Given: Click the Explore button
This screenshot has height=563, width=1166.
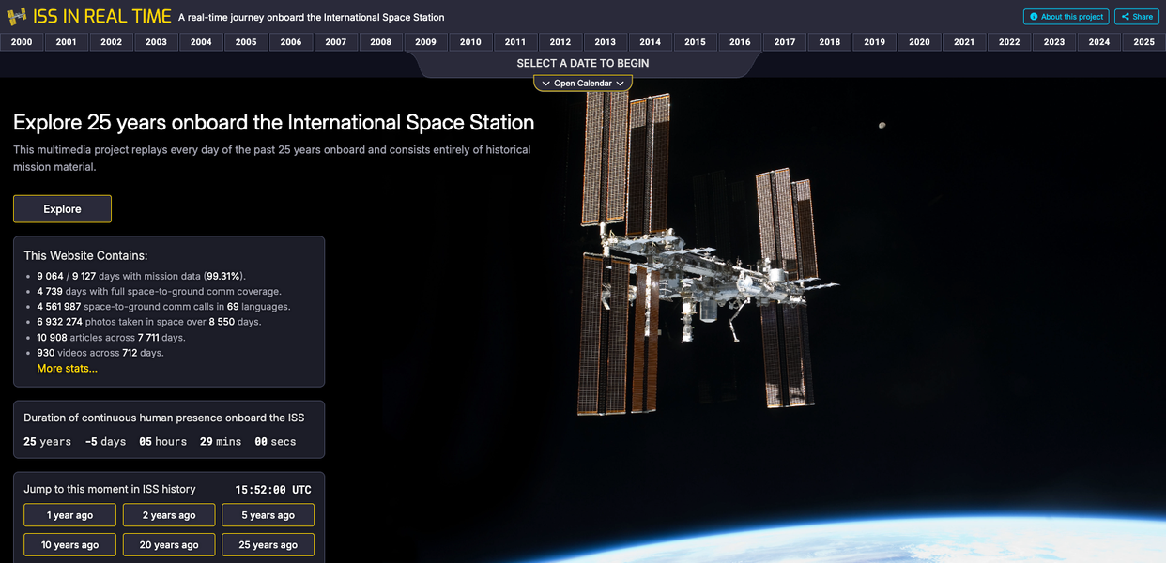Looking at the screenshot, I should click(x=62, y=209).
